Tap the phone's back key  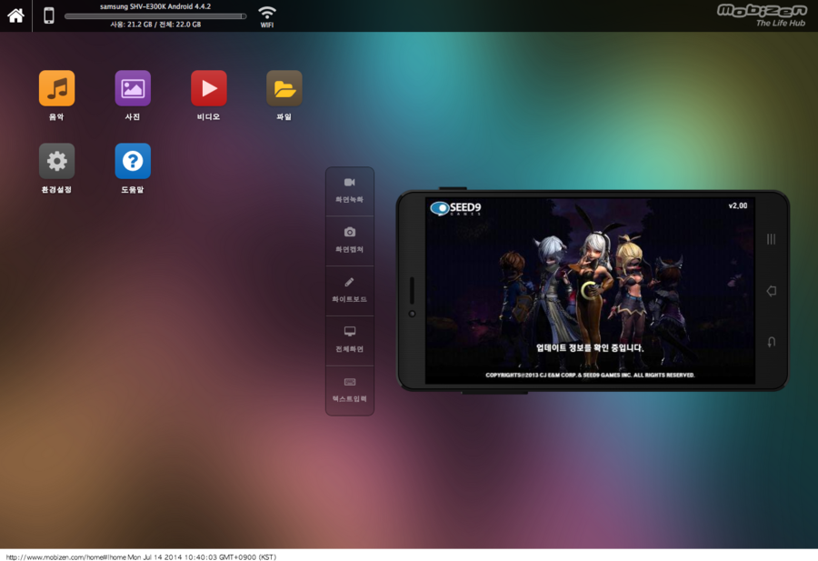tap(771, 342)
